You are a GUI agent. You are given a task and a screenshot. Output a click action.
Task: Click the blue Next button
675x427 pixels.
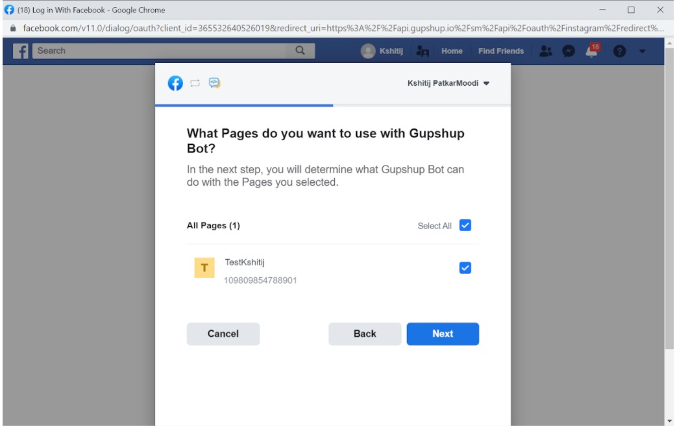coord(443,334)
